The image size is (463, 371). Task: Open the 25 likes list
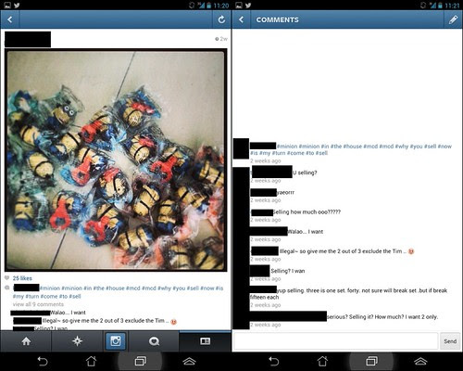pos(22,278)
